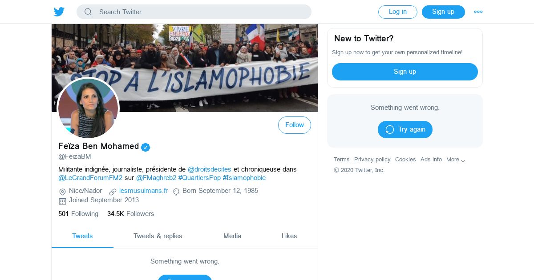
Task: Open the @droitsdecites mention link
Action: [x=209, y=169]
